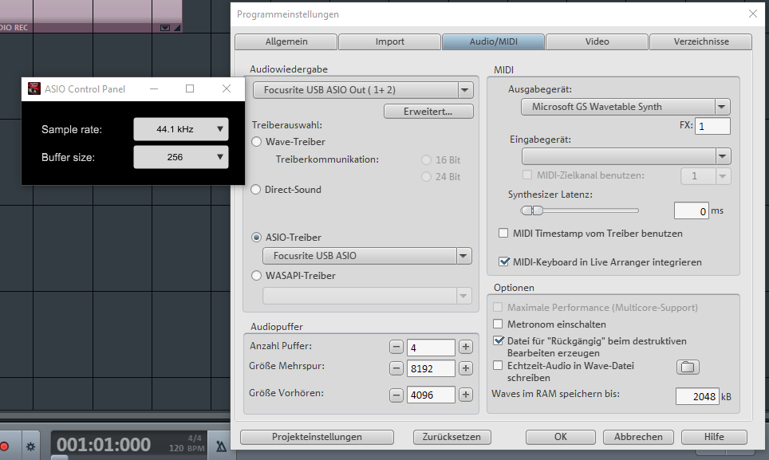The height and width of the screenshot is (460, 769).
Task: Enable MIDI Timestamp vom Treiber benutzen
Action: click(503, 233)
